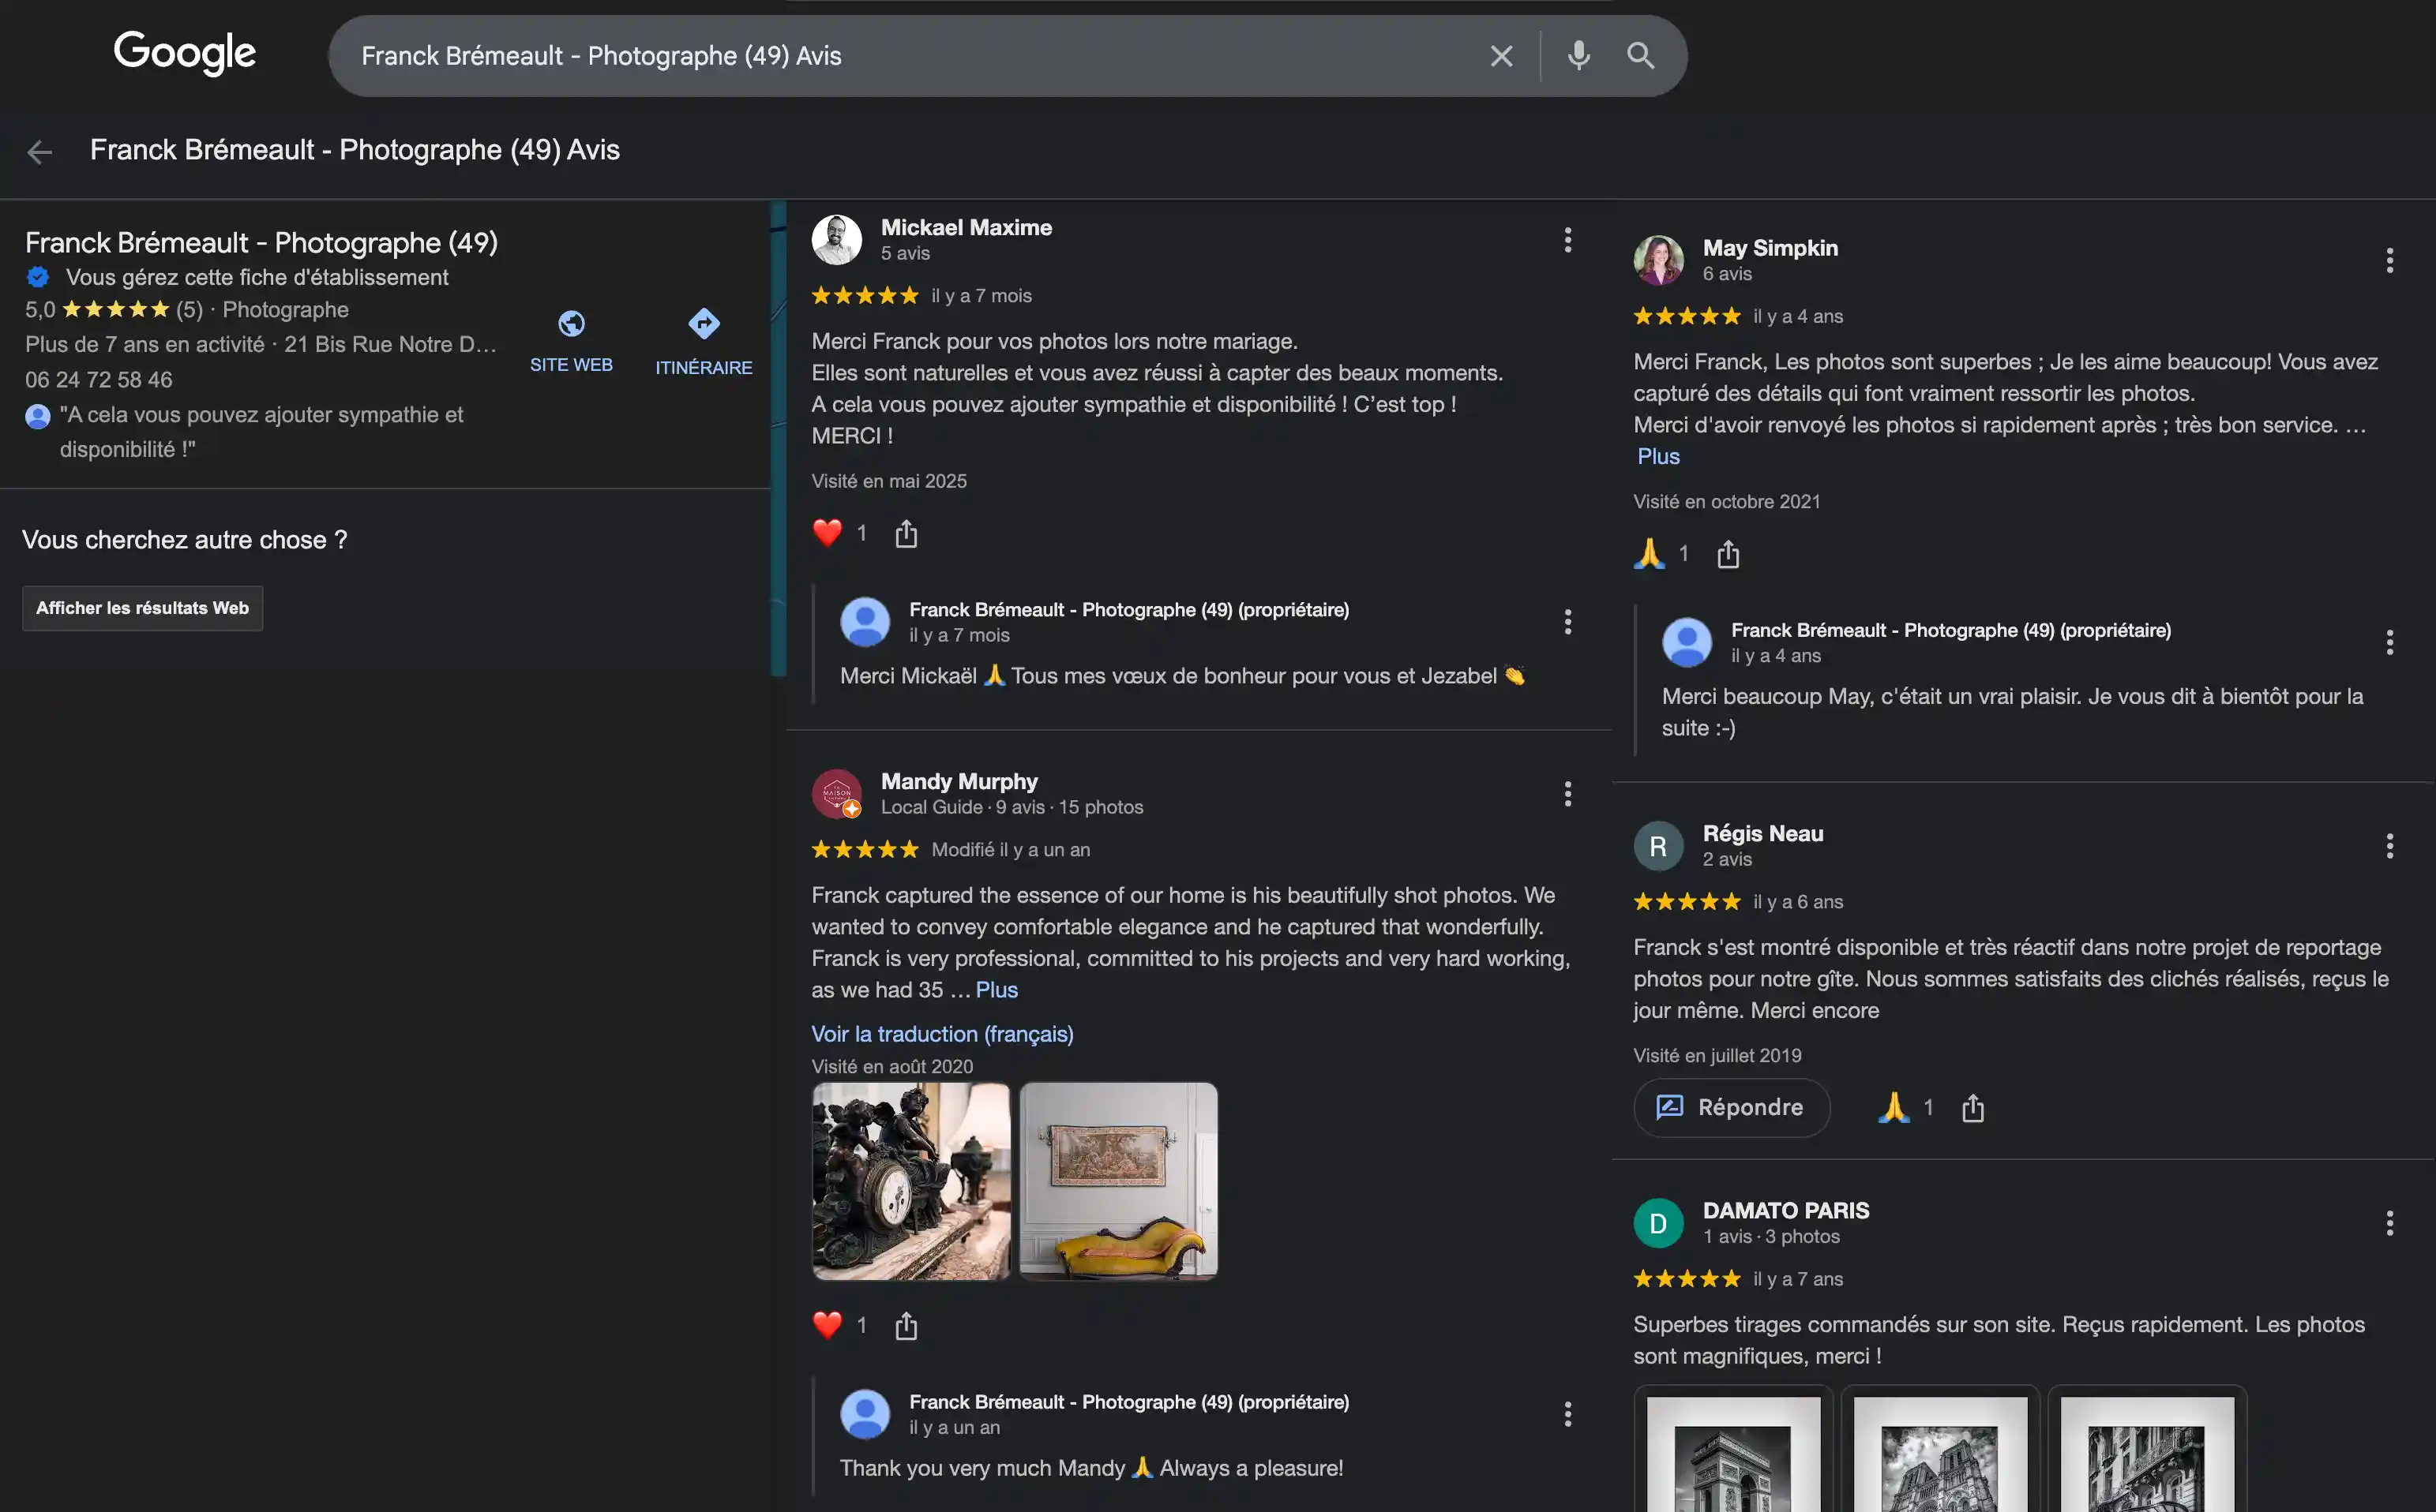This screenshot has height=1512, width=2436.
Task: Open options for owner reply to Mickael
Action: point(1567,622)
